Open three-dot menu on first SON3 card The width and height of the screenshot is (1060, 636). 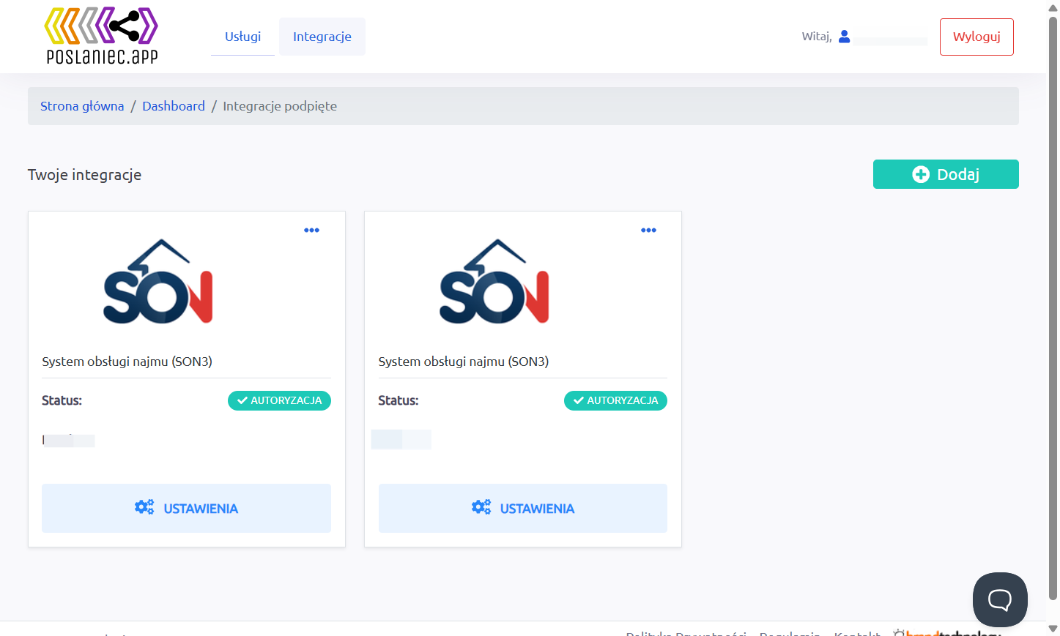click(x=311, y=230)
